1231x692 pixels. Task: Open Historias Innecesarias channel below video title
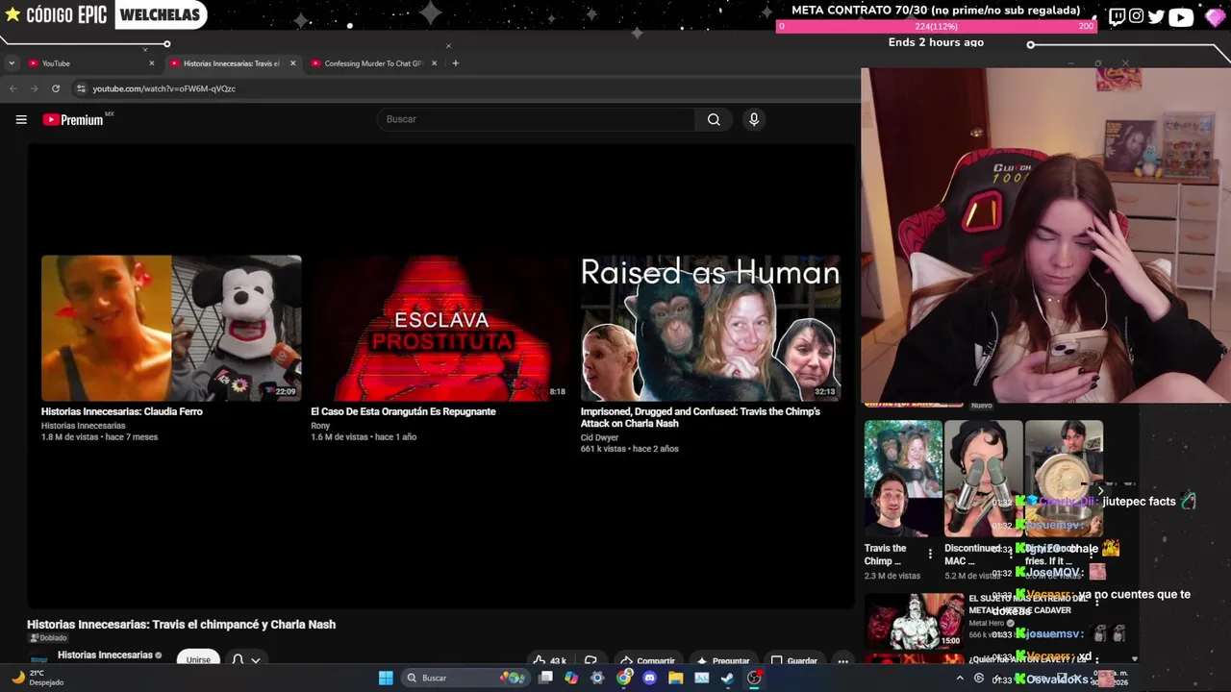pos(106,655)
